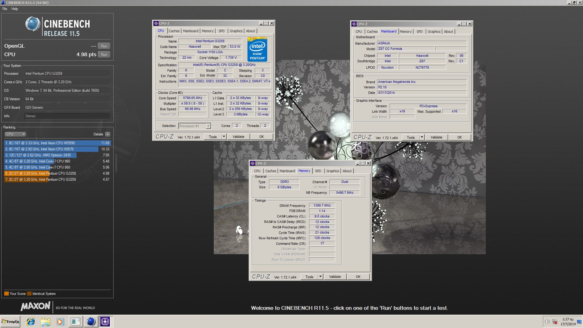Switch to Cinebench taskbar icon

91,322
